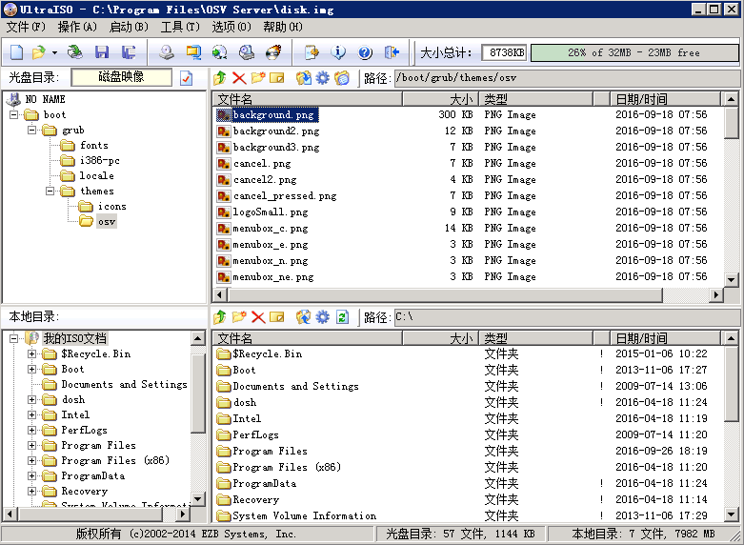Viewport: 744px width, 545px height.
Task: Select cancel_pressed.png in the file list
Action: click(x=285, y=195)
